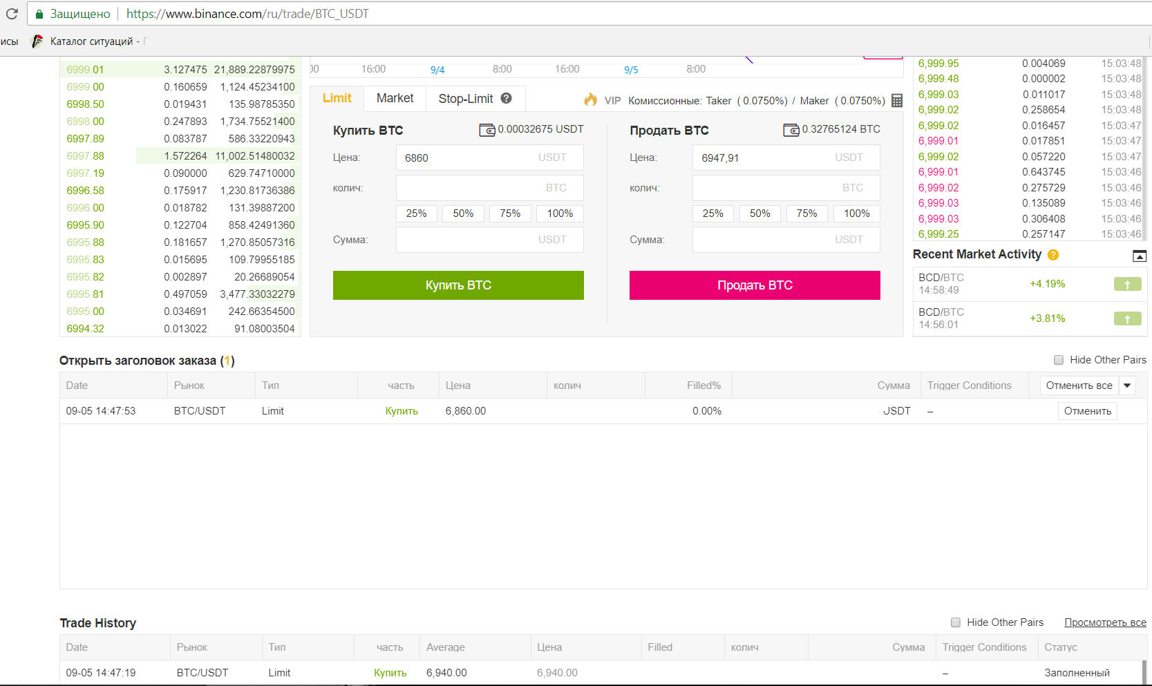Open the Просмотреть все trade history link

[x=1104, y=622]
